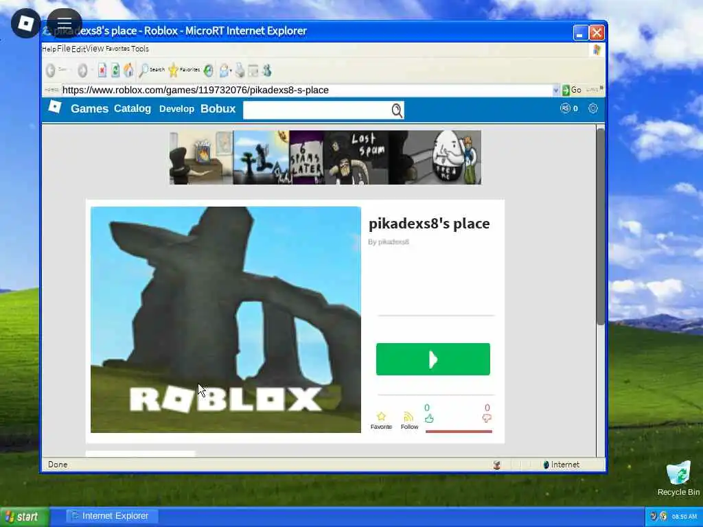Click the Catalog navbar link

132,108
